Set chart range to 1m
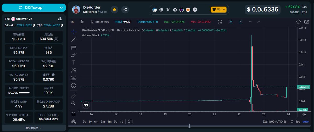This screenshot has width=314, height=132. click(x=109, y=122)
